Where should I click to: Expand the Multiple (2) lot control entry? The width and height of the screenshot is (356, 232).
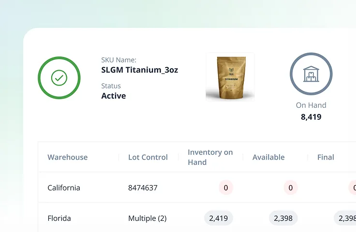147,218
